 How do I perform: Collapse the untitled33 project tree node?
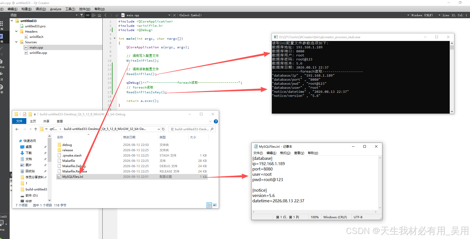[12, 21]
